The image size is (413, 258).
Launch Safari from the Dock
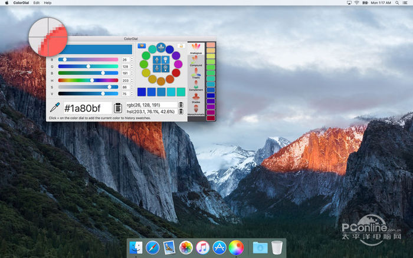(152, 247)
